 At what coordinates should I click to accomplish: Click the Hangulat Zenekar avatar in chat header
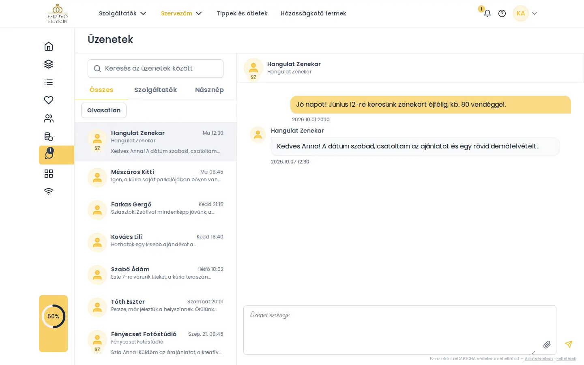[253, 68]
